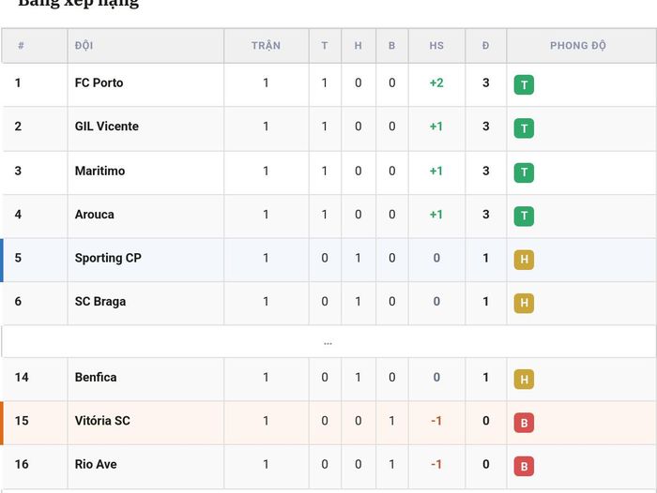Click Arouca's green T form badge
This screenshot has width=657, height=493.
click(524, 216)
